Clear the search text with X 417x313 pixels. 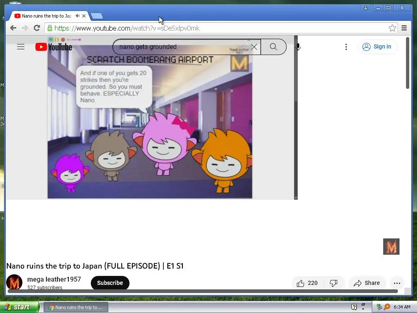coord(254,47)
